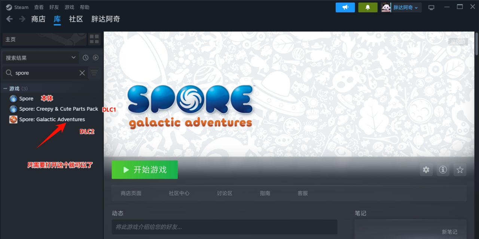Open the 胖达阿奇 account dropdown

pyautogui.click(x=401, y=7)
